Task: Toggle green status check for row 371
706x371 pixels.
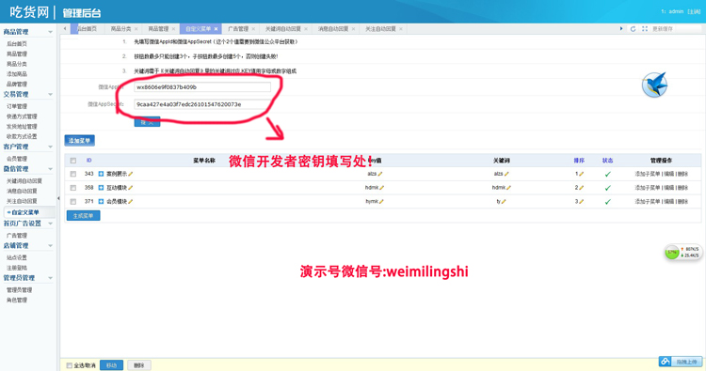Action: coord(608,202)
